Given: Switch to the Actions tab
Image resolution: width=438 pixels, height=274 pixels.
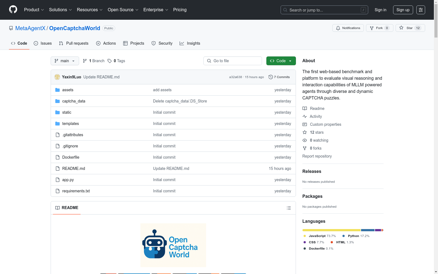Looking at the screenshot, I should point(106,43).
